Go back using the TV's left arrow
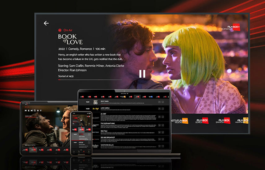 pyautogui.click(x=46, y=23)
